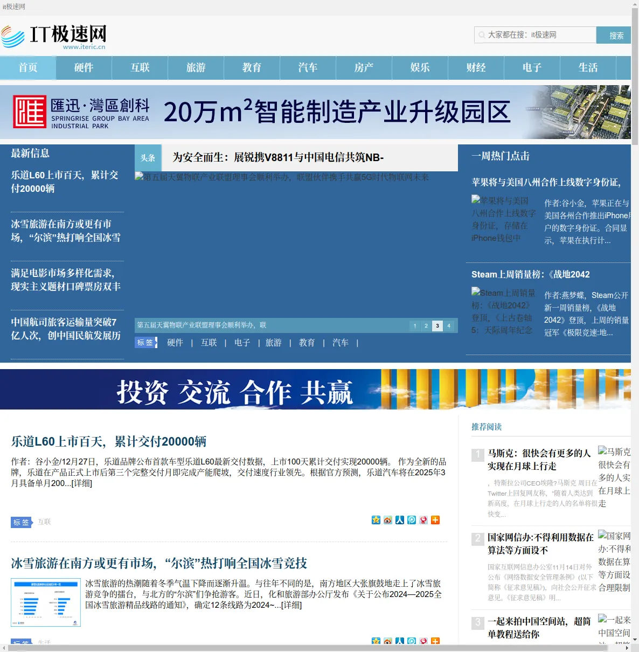Click the 互联 tag under the 乐道L60 article
The height and width of the screenshot is (652, 639).
click(x=44, y=522)
